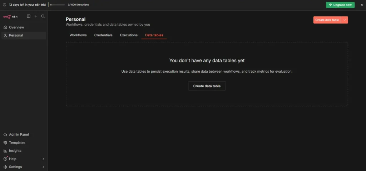Switch to the Workflows tab
366x171 pixels.
click(78, 35)
